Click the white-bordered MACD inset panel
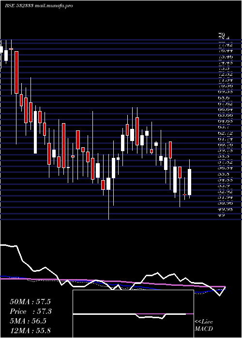The image size is (242, 338). point(133,314)
